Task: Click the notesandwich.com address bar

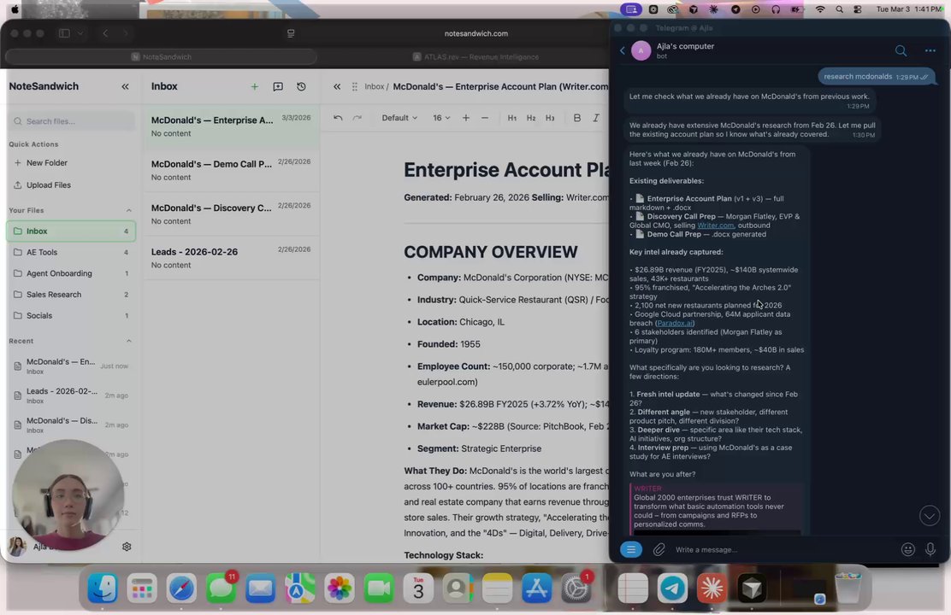Action: [476, 33]
